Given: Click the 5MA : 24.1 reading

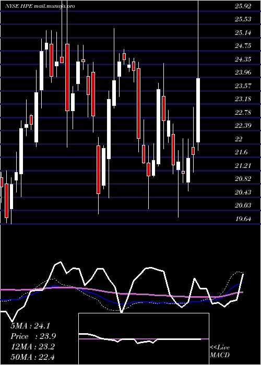Looking at the screenshot, I should click(30, 326).
